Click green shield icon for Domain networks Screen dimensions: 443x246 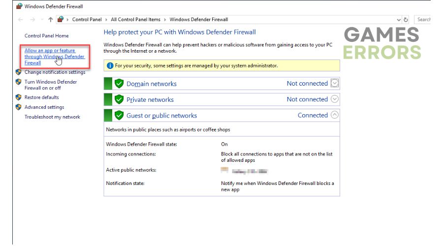coord(119,84)
